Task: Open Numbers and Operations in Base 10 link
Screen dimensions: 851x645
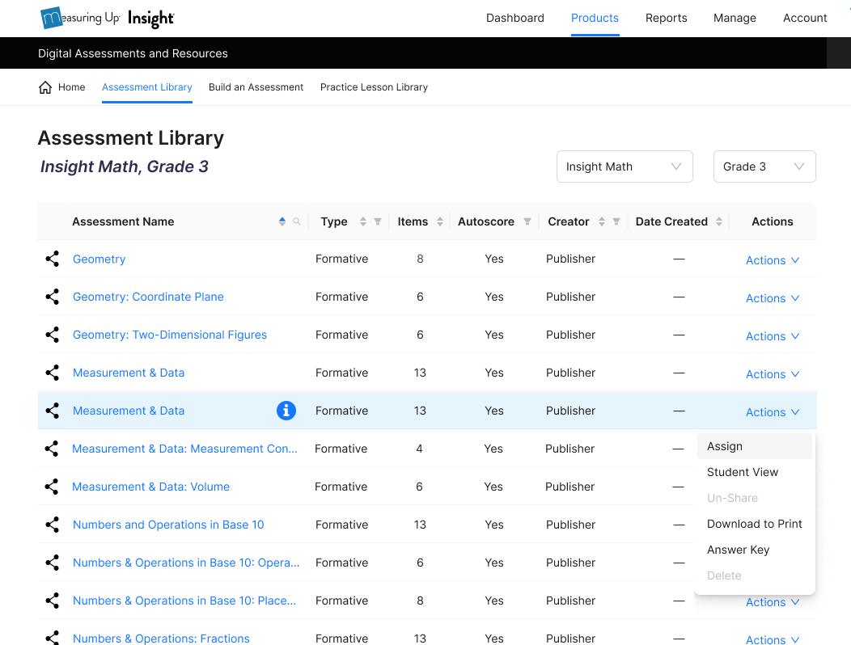Action: coord(168,525)
